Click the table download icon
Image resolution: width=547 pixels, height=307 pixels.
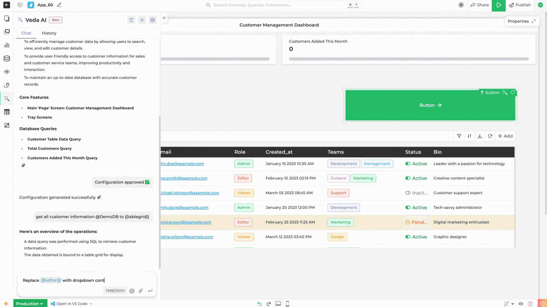pos(480,136)
